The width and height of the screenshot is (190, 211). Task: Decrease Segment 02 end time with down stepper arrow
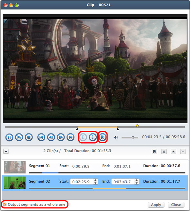[x=137, y=183]
